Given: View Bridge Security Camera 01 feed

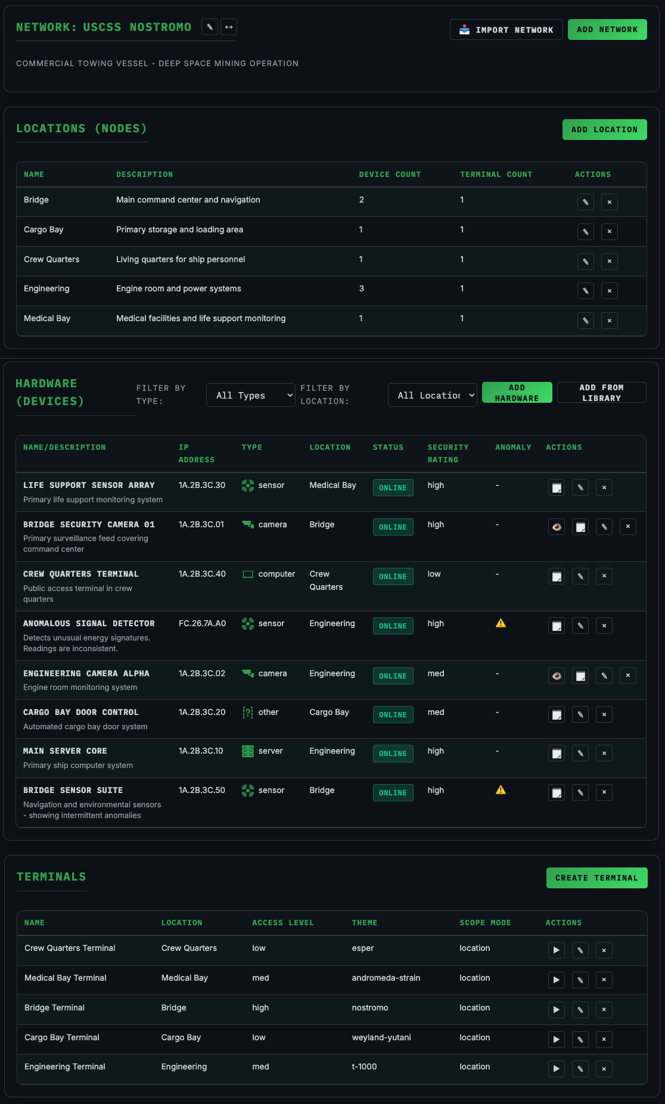Looking at the screenshot, I should tap(557, 527).
